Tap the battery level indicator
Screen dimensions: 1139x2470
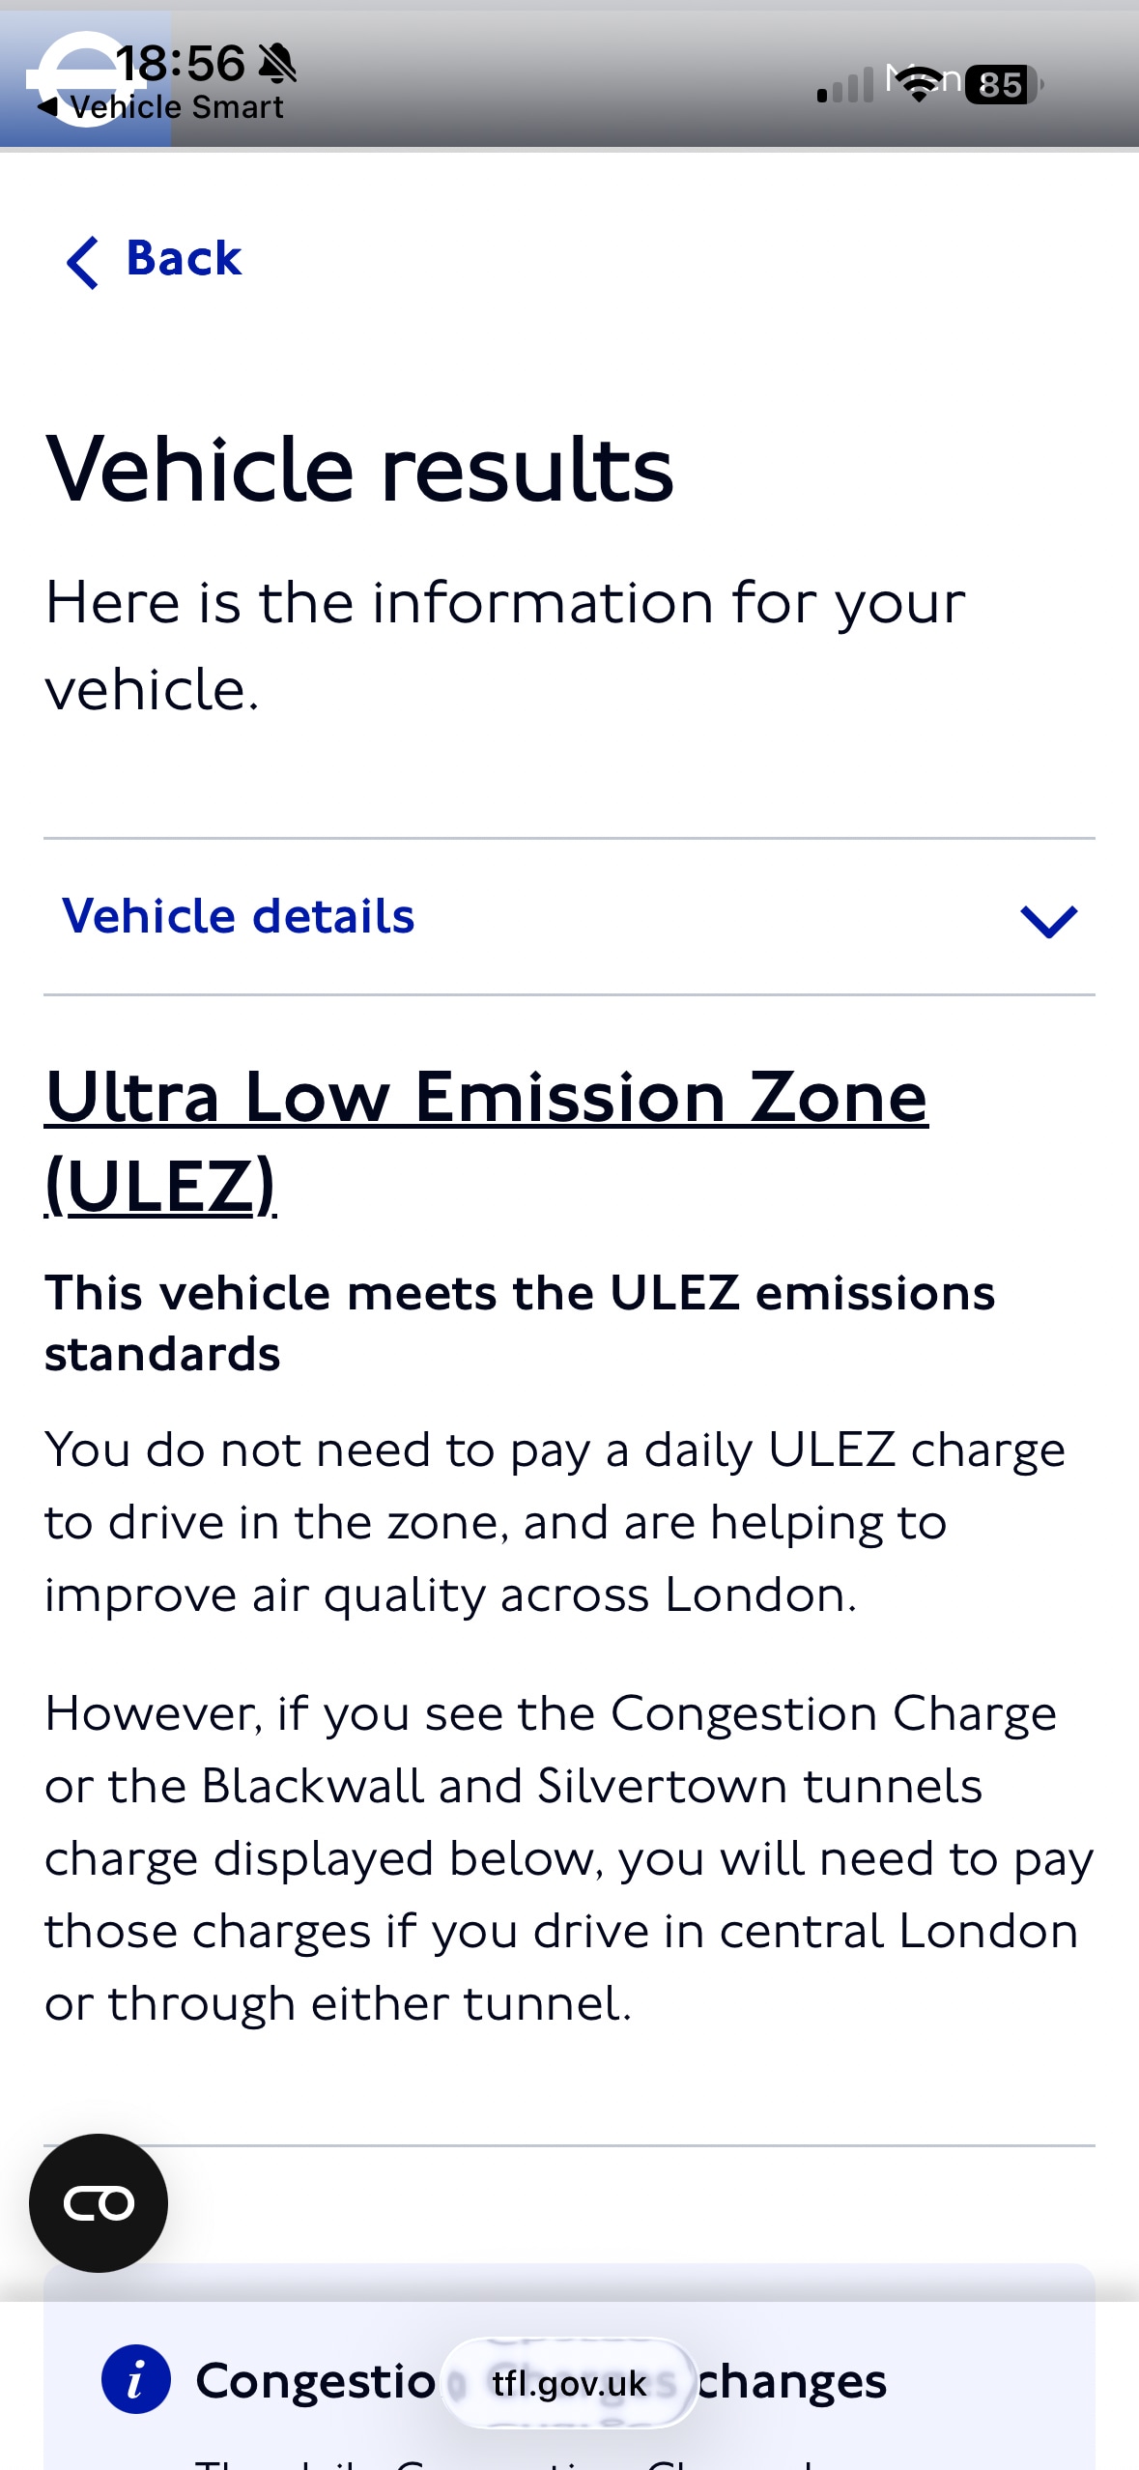tap(1003, 84)
